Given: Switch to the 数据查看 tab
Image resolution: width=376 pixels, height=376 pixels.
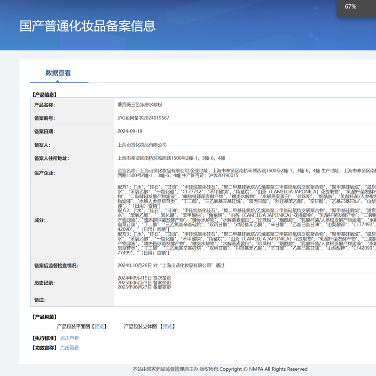Looking at the screenshot, I should click(58, 73).
